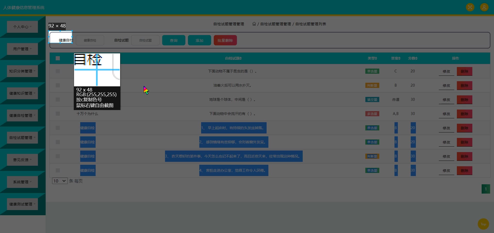494x233 pixels.
Task: Click question text 下面动物中会流汗的有
Action: (232, 114)
